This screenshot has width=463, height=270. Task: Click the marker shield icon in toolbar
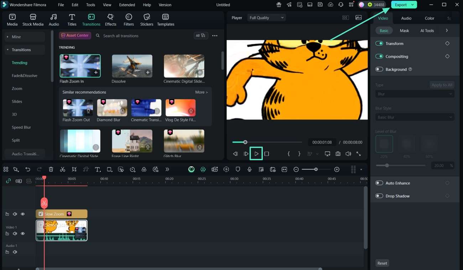point(238,170)
